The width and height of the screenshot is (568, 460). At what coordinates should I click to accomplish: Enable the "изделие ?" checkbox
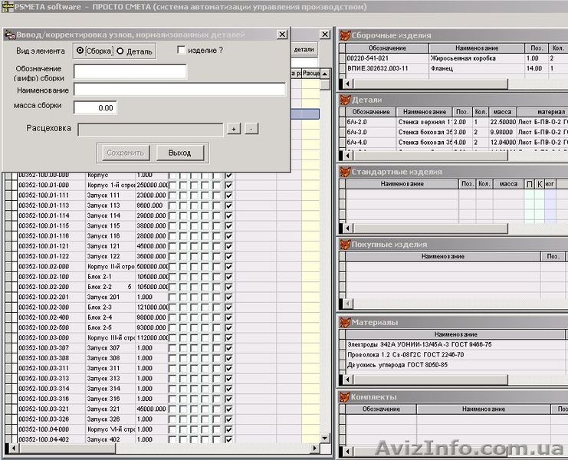[x=181, y=51]
